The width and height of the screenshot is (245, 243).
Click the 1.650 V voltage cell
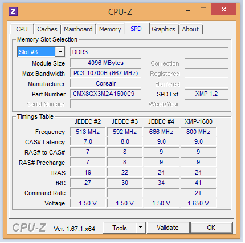(198, 203)
